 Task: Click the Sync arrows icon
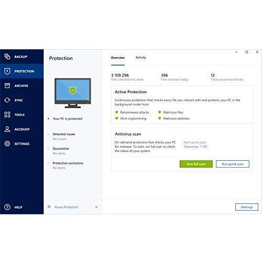7,100
